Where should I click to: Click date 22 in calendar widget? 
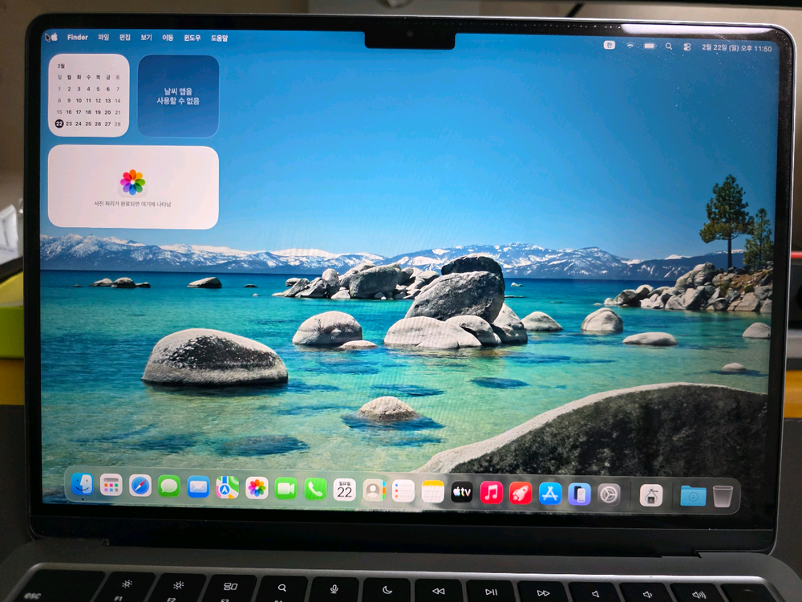click(59, 124)
